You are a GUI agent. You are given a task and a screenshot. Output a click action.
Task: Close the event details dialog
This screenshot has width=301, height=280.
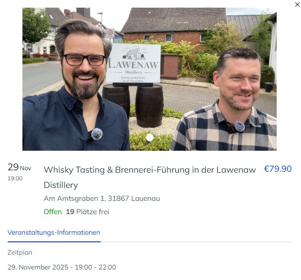(297, 4)
